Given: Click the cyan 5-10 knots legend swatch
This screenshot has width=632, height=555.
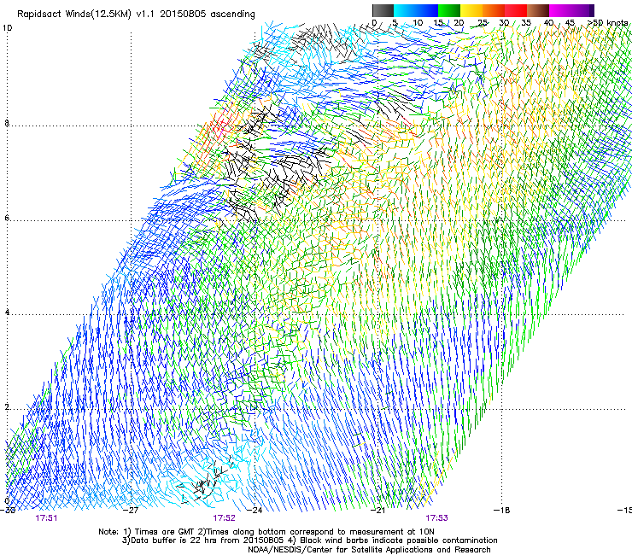Looking at the screenshot, I should [405, 10].
